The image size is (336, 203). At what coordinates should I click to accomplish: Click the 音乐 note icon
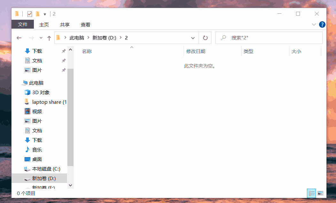pyautogui.click(x=27, y=150)
